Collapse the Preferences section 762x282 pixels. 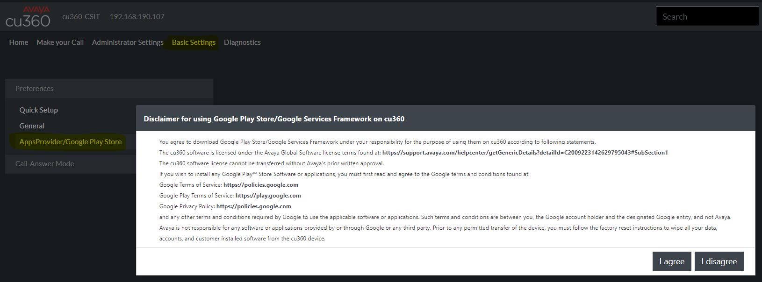coord(109,88)
